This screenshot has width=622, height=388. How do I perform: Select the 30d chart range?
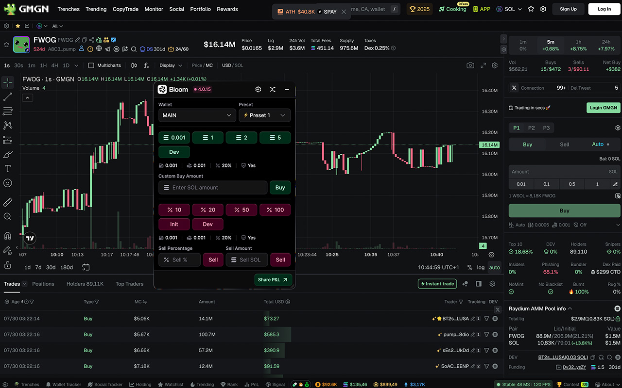(51, 267)
